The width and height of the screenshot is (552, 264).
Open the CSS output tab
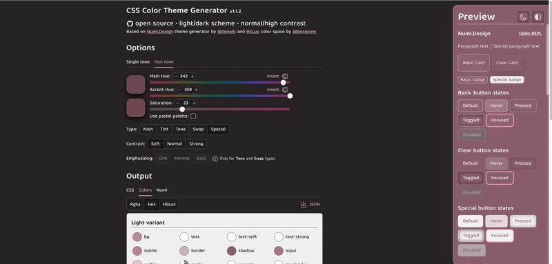click(x=130, y=190)
